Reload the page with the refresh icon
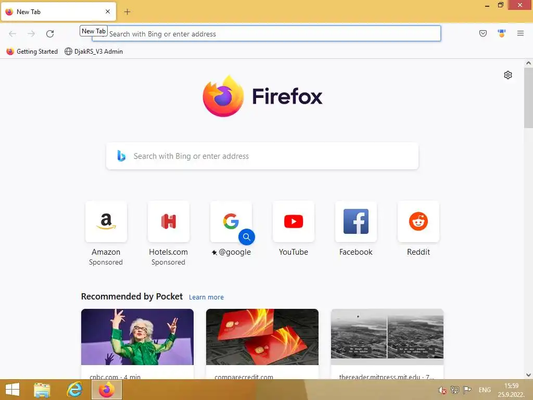Screen dimensions: 533x400 [50, 34]
